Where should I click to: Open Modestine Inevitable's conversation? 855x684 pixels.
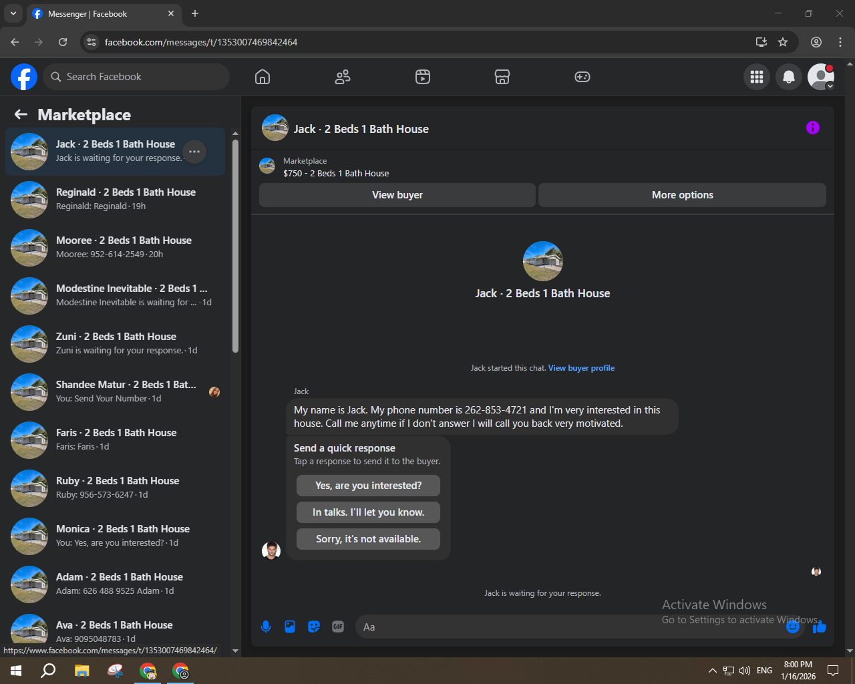coord(115,296)
